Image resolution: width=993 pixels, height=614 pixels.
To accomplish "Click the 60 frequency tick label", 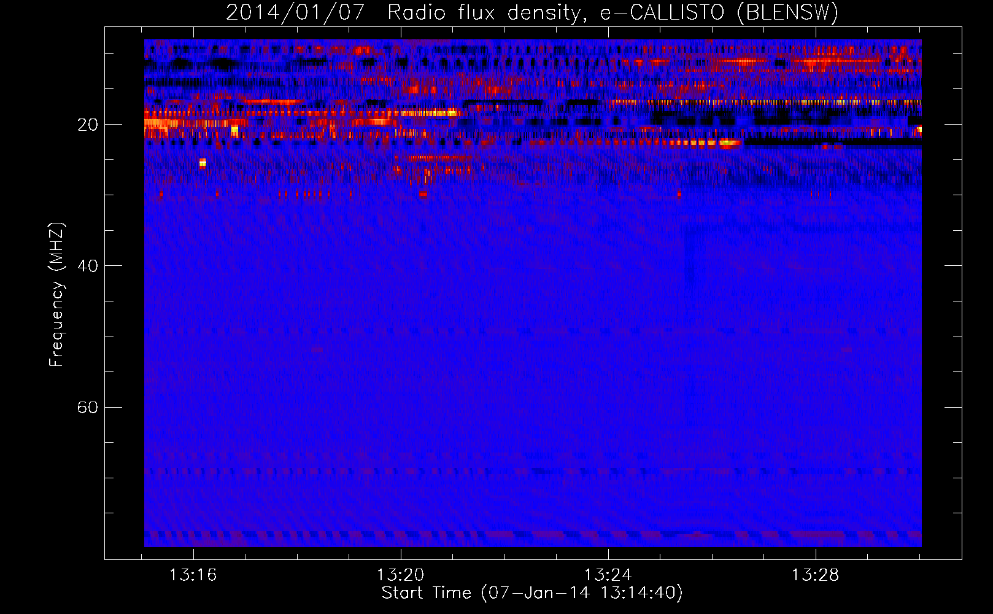I will (x=87, y=407).
